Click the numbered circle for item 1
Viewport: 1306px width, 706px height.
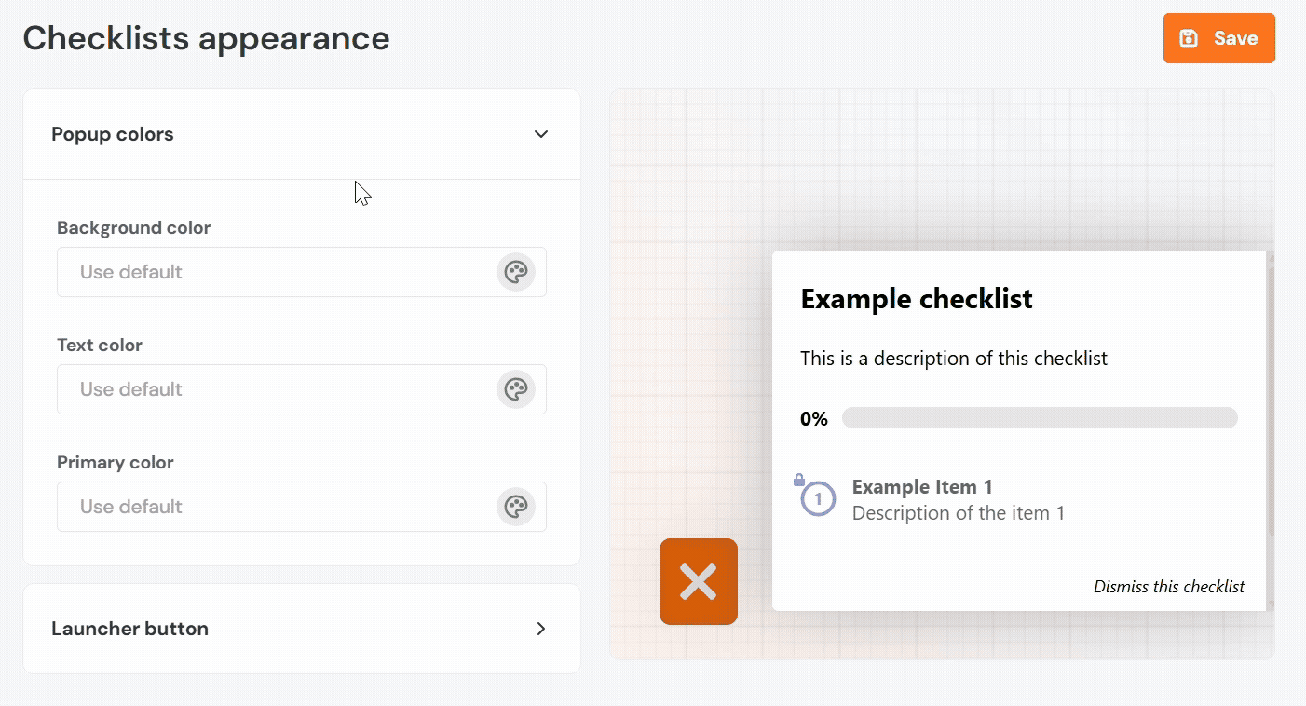[818, 499]
